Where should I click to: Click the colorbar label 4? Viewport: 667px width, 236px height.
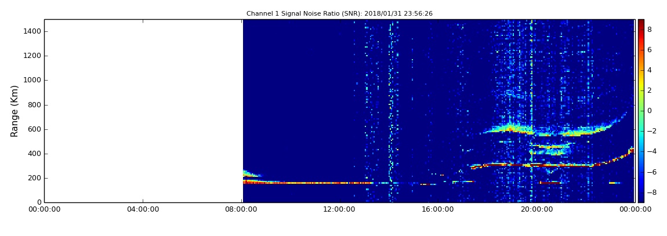click(x=650, y=70)
